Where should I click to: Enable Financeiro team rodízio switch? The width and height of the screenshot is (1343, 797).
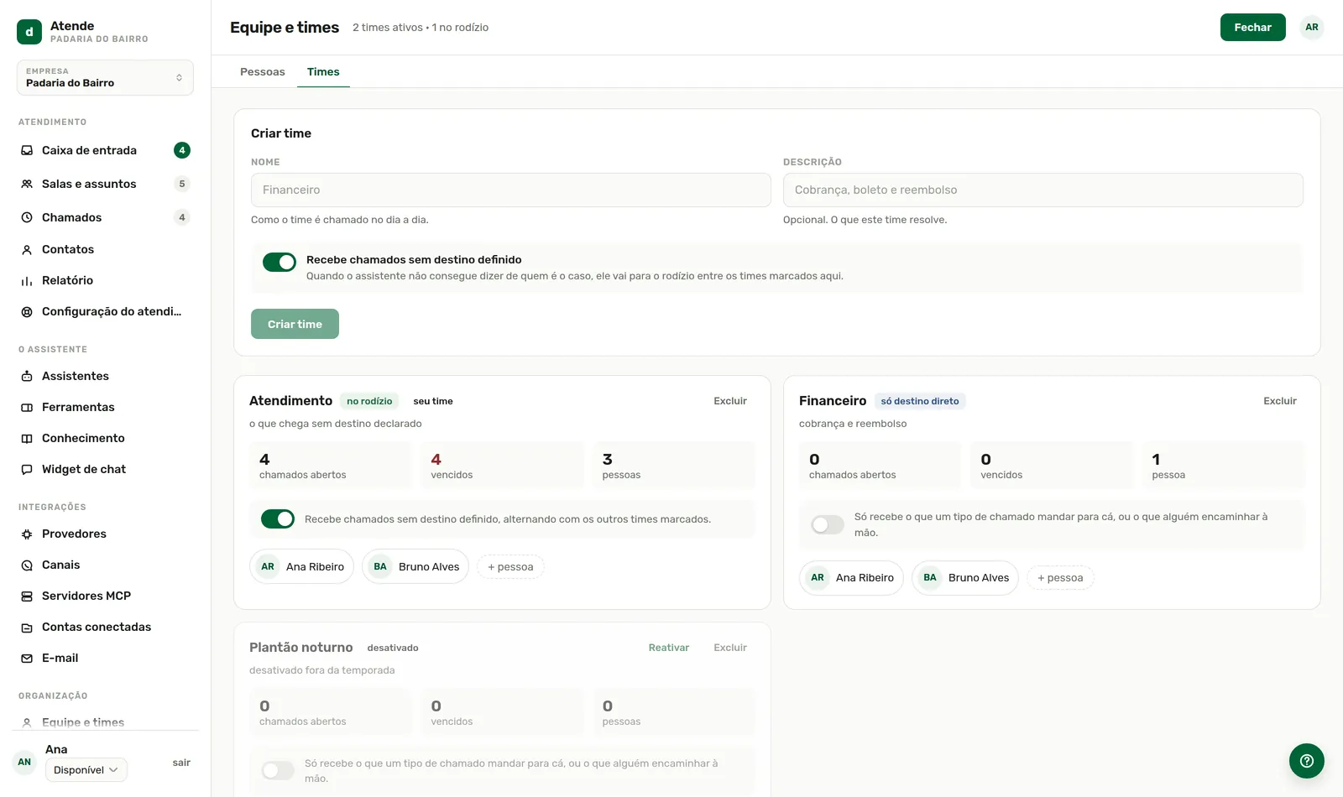click(x=828, y=524)
